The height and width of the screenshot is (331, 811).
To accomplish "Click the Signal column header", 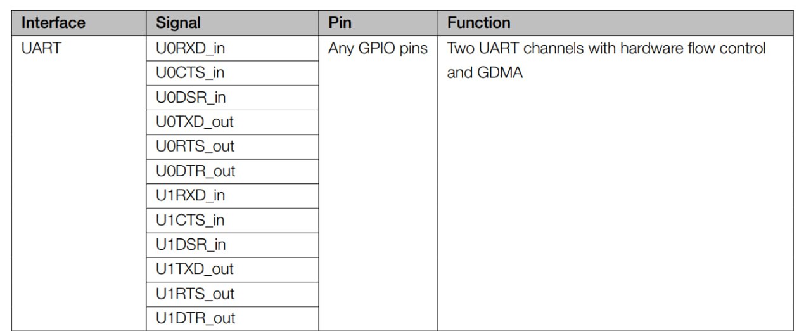I will click(x=178, y=23).
